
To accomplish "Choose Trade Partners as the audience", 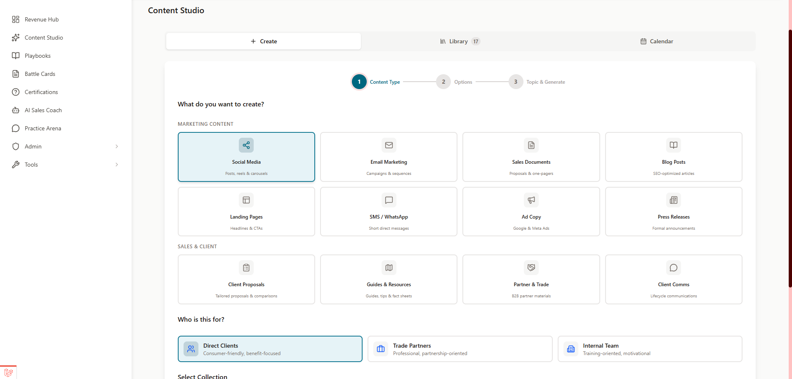I will [x=460, y=349].
